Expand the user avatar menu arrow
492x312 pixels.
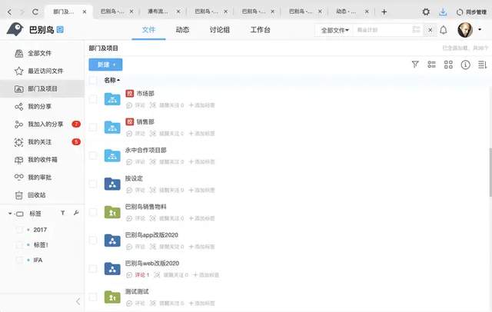pos(479,30)
